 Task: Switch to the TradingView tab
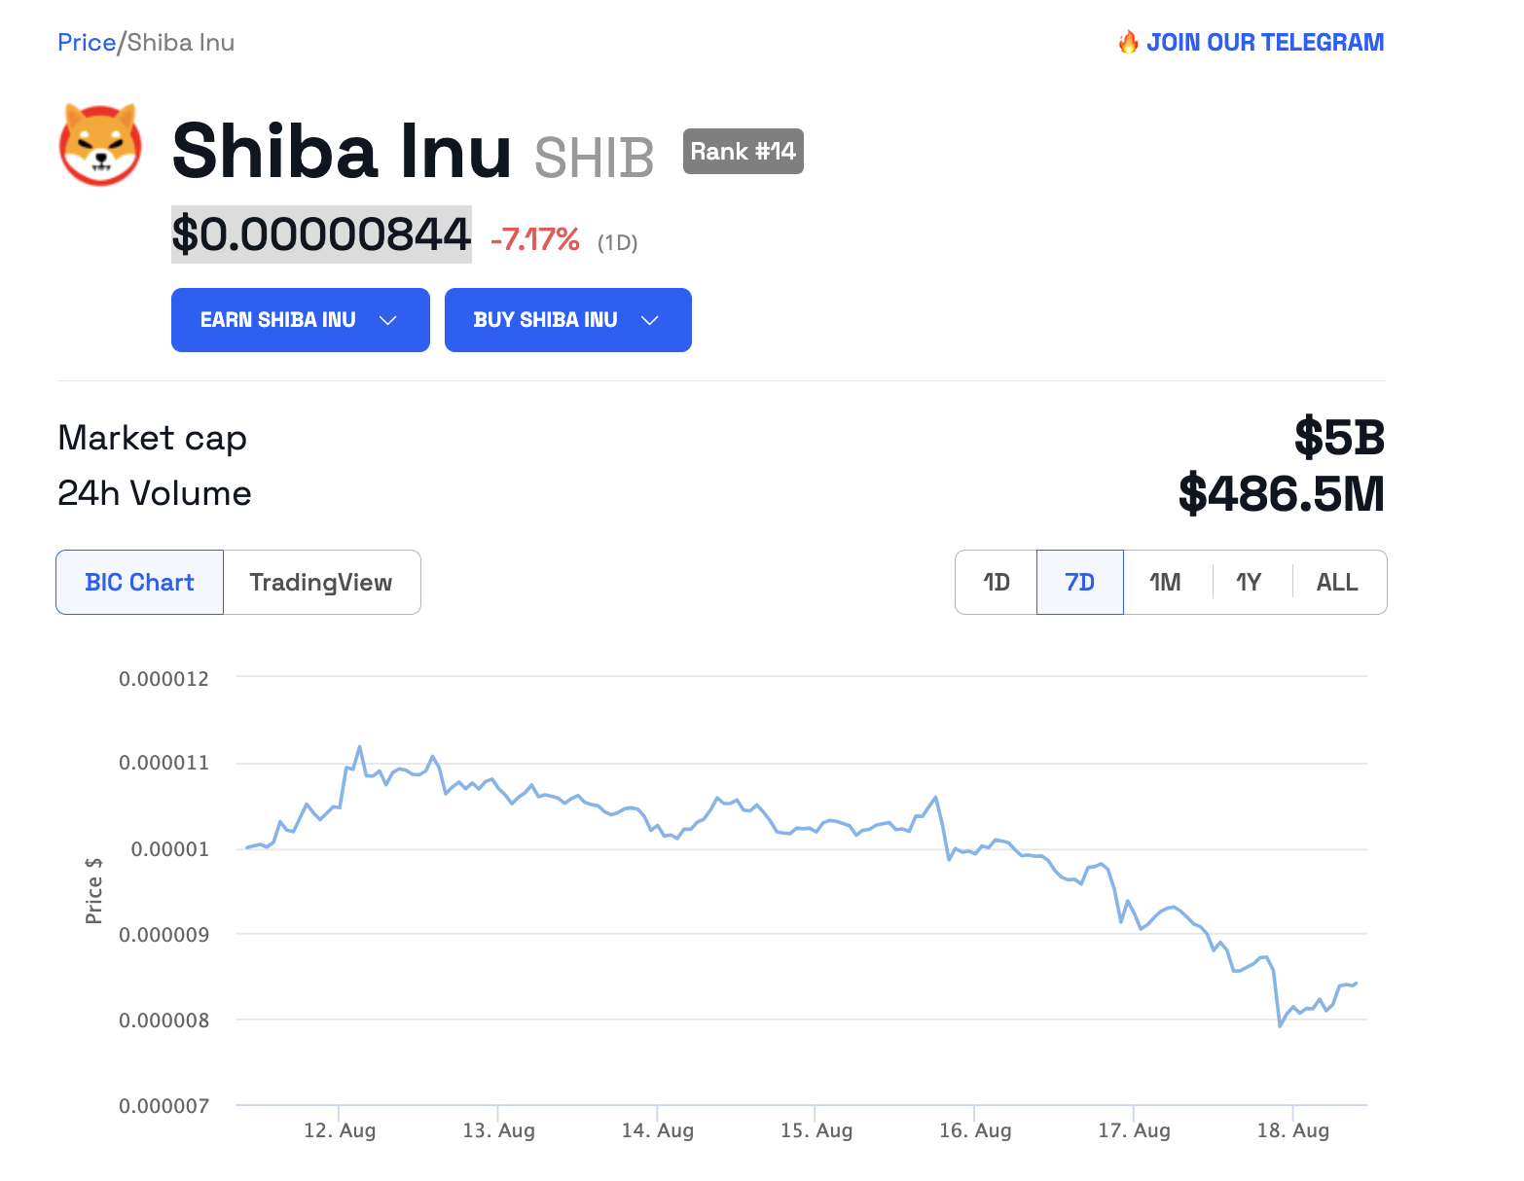click(321, 583)
